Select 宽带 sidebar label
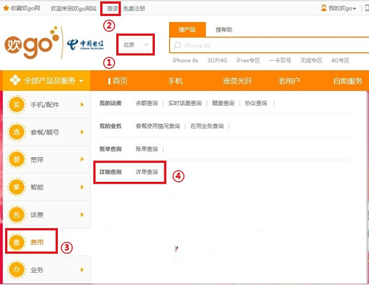Image resolution: width=369 pixels, height=285 pixels. (x=37, y=160)
